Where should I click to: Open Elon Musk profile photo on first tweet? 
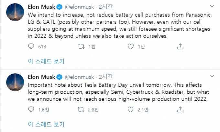coord(15,15)
